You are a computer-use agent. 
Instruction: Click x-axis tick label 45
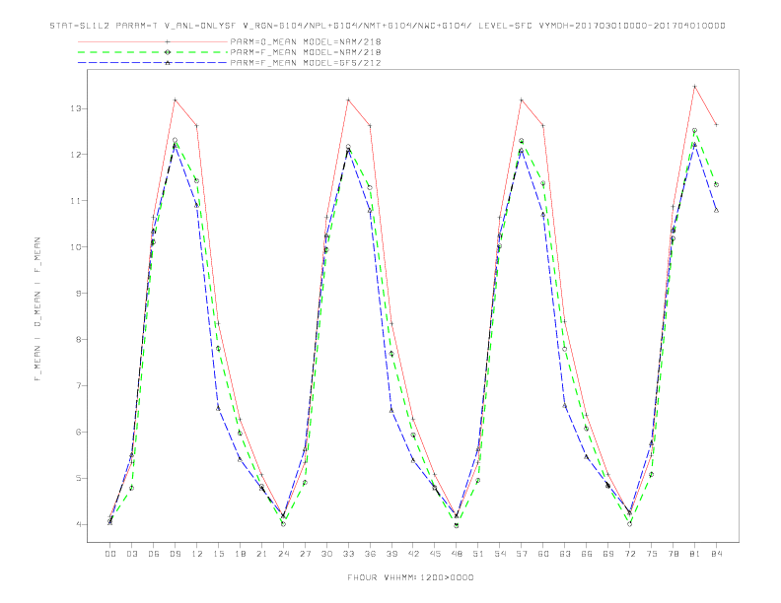coord(435,554)
